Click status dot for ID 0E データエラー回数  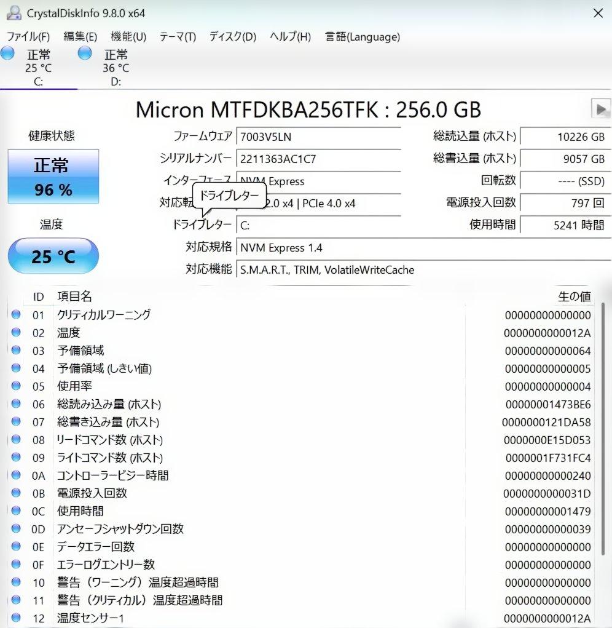coord(16,546)
